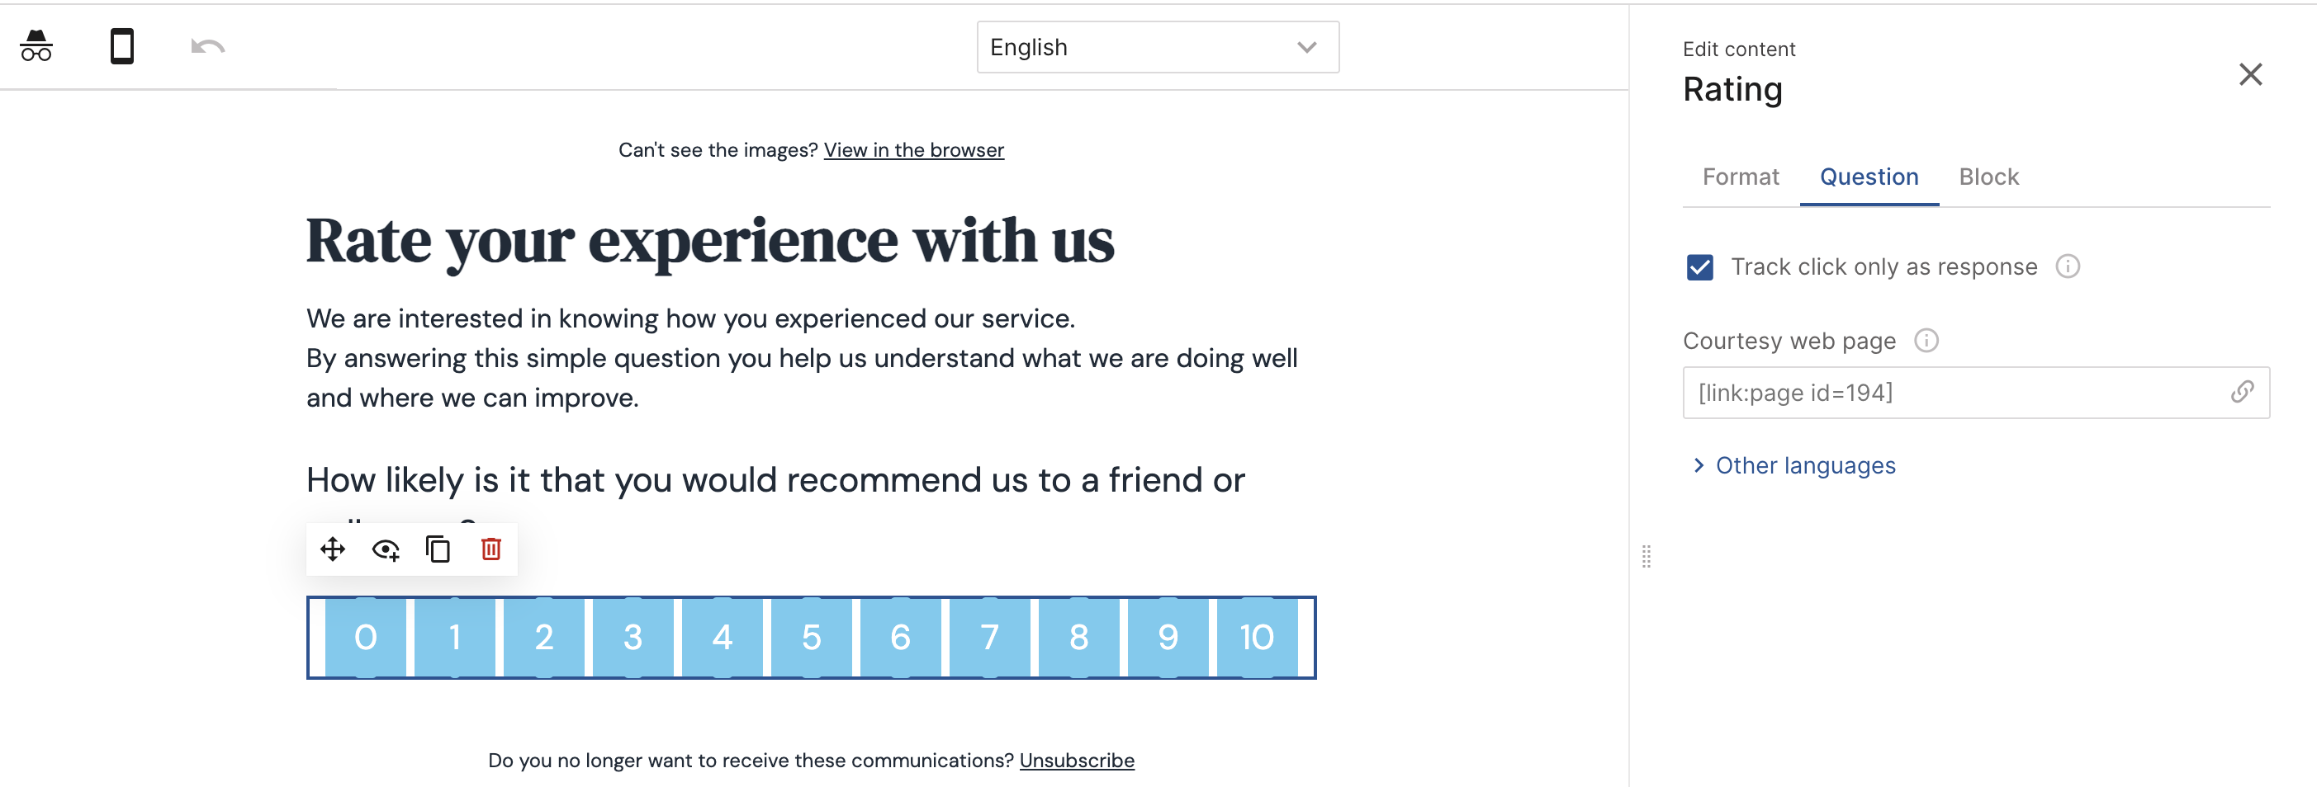2317x787 pixels.
Task: Open link picker in Courtesy web page field
Action: [x=2241, y=393]
